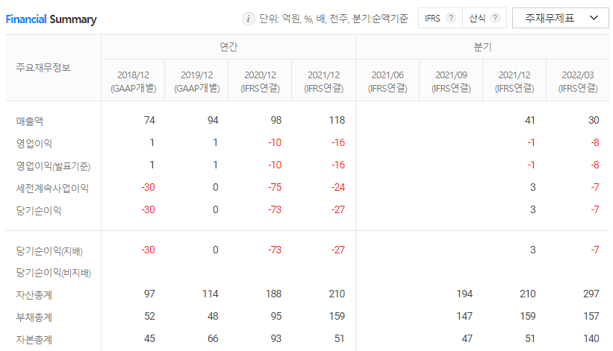Screen dimensions: 613x351
Task: Click 자산총계 value 297 for 2022/03
Action: (591, 294)
